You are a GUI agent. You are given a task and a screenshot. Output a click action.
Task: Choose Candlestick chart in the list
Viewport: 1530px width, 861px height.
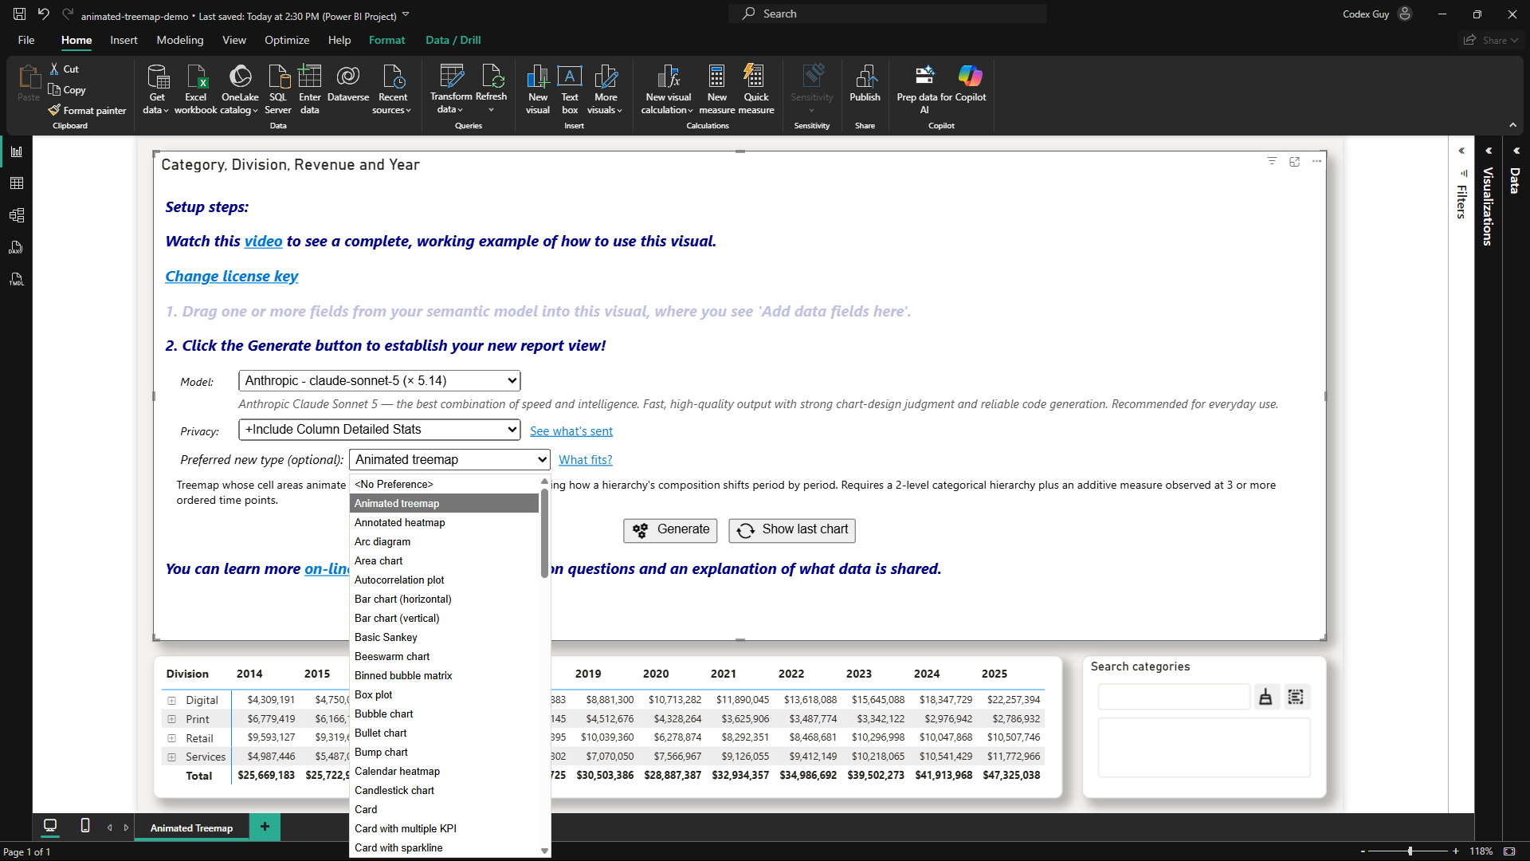pyautogui.click(x=444, y=791)
